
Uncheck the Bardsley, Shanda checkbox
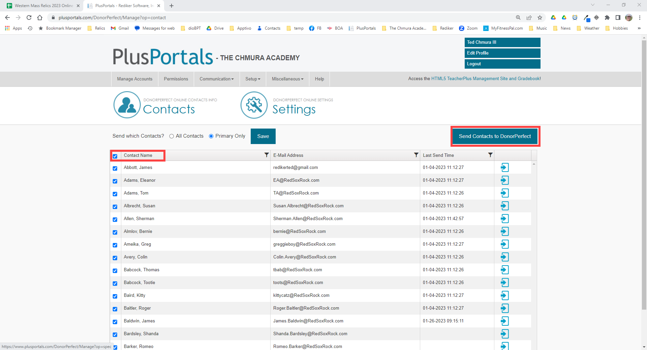click(115, 335)
